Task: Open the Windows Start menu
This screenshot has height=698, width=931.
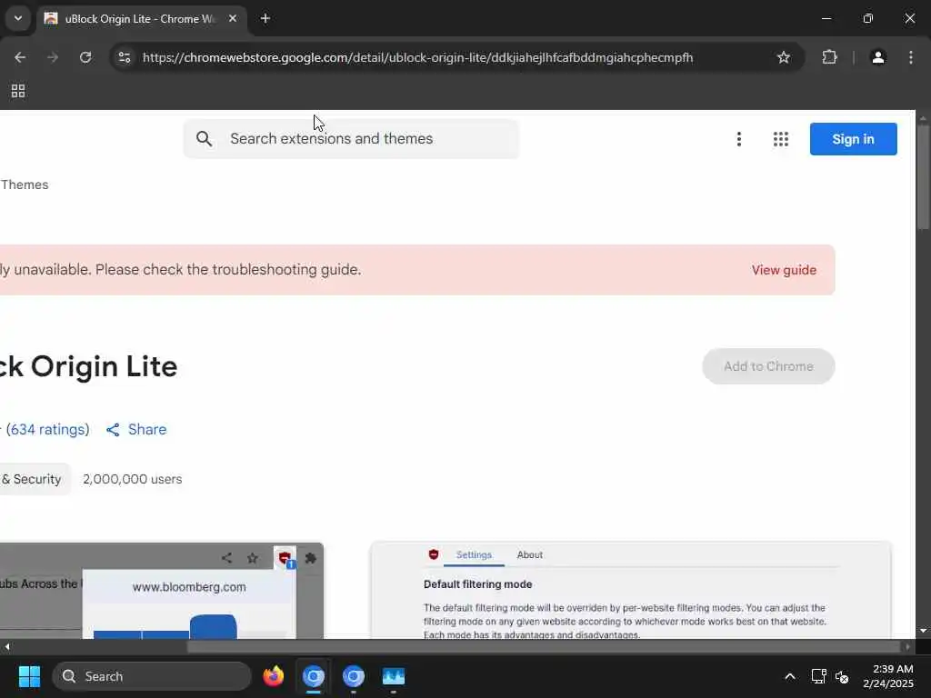Action: click(29, 676)
